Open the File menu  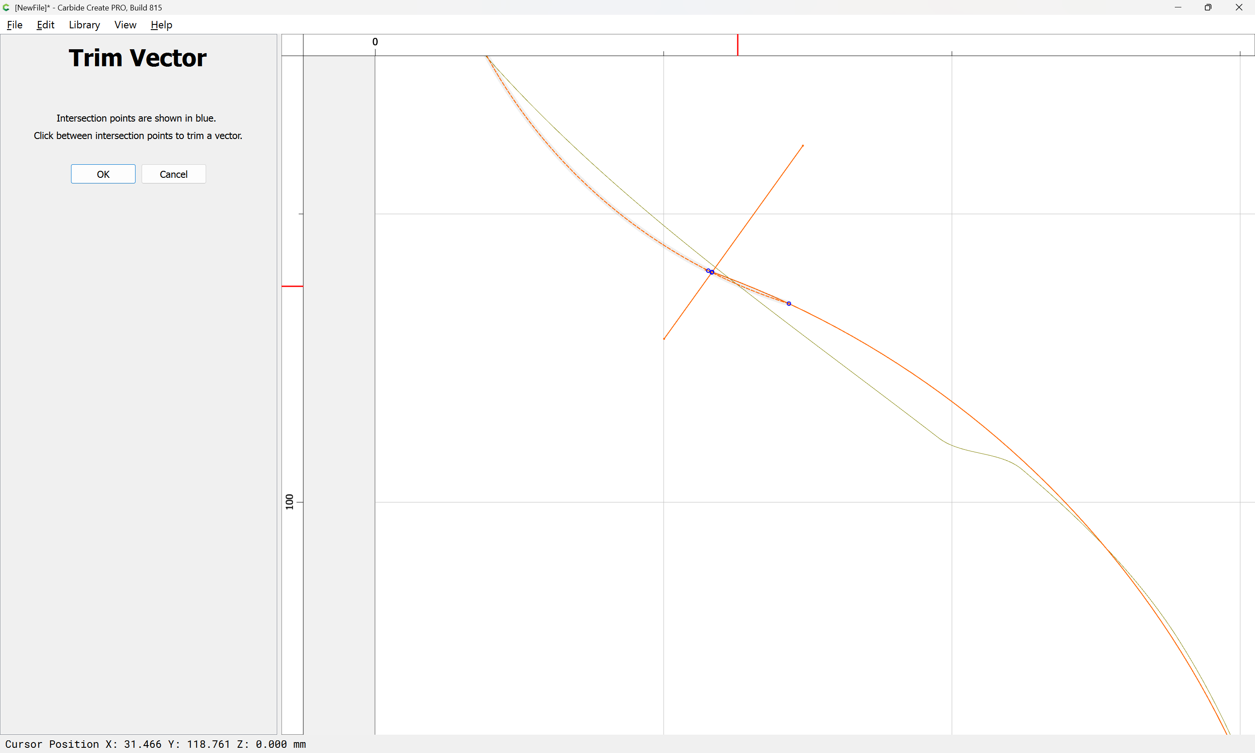coord(14,25)
